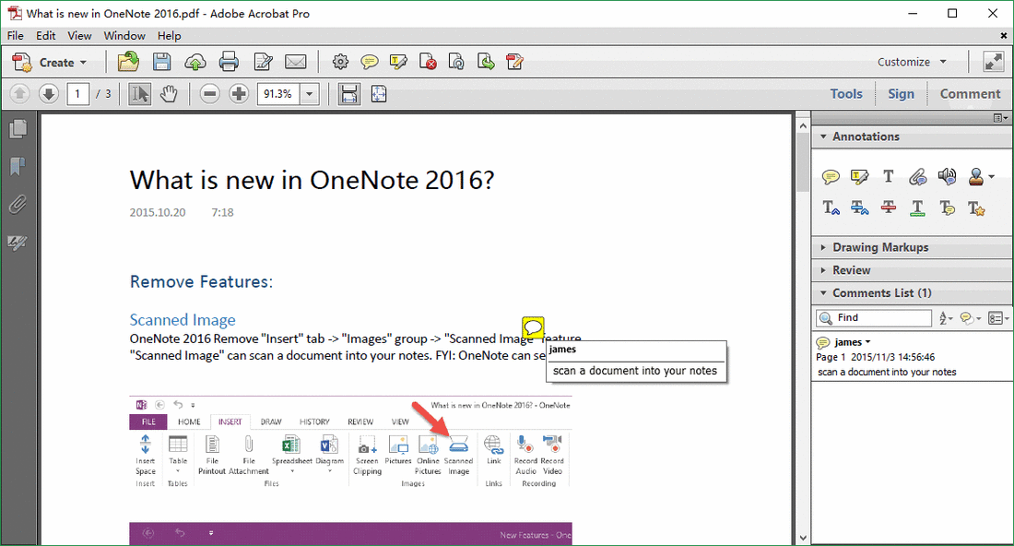
Task: Go to previous page up arrow
Action: tap(19, 94)
